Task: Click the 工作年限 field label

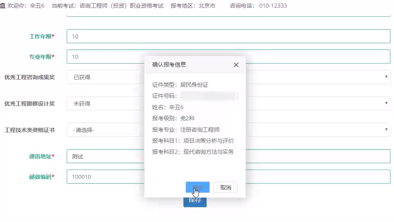Action: pos(42,36)
